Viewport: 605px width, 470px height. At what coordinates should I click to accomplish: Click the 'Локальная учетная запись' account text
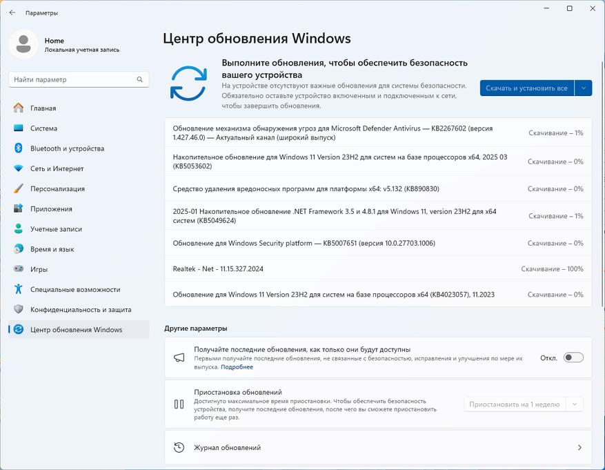point(82,50)
